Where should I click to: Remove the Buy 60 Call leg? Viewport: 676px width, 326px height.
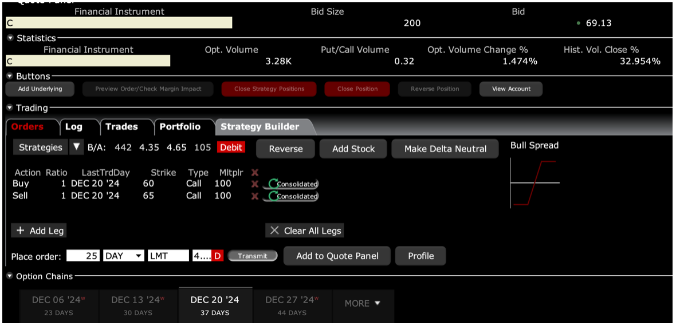point(255,184)
